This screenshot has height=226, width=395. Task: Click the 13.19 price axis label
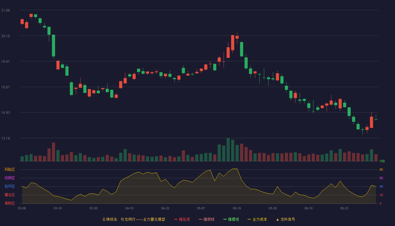(x=5, y=138)
